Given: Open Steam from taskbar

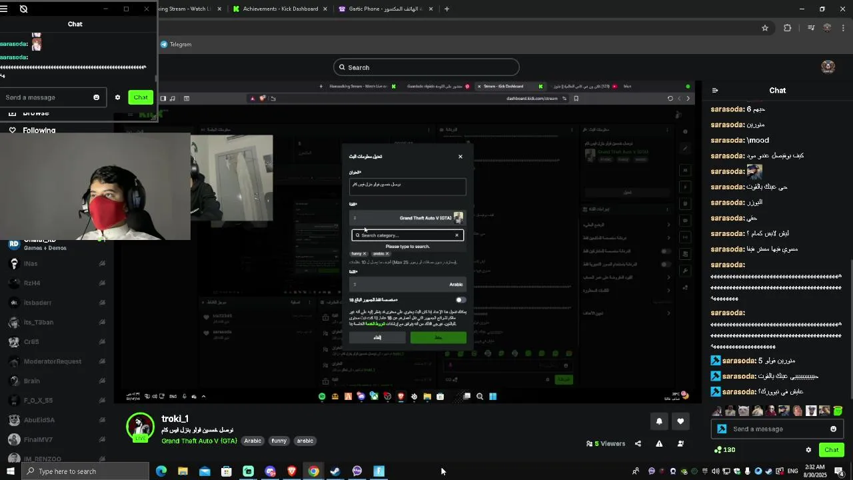Looking at the screenshot, I should coord(335,471).
